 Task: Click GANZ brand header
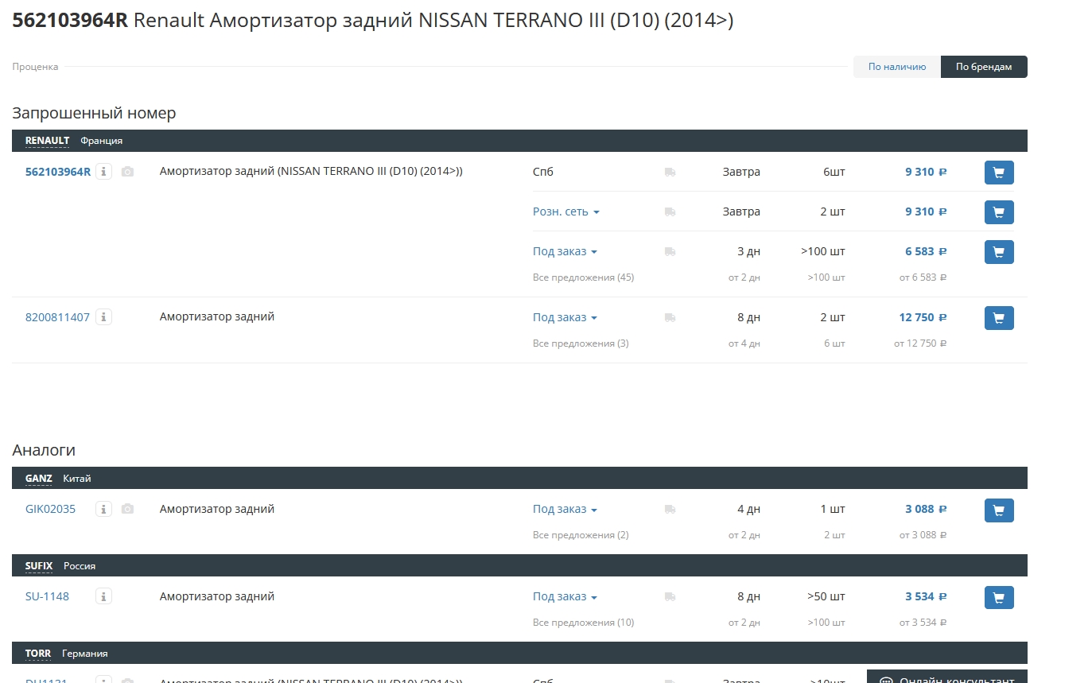click(x=38, y=479)
